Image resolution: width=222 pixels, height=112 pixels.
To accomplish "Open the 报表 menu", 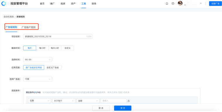I will [63, 4].
